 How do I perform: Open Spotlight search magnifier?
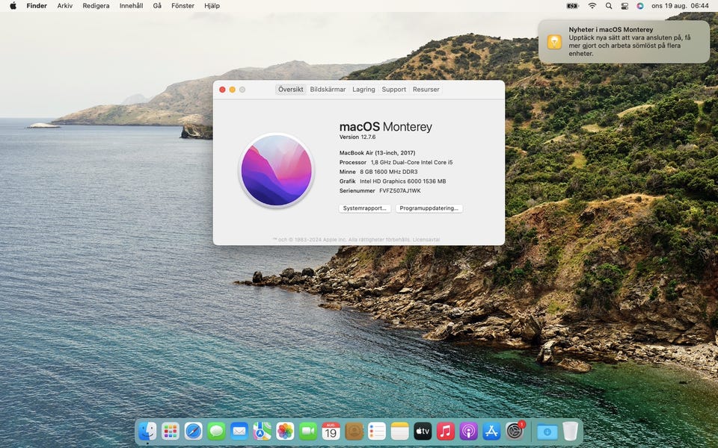tap(609, 6)
